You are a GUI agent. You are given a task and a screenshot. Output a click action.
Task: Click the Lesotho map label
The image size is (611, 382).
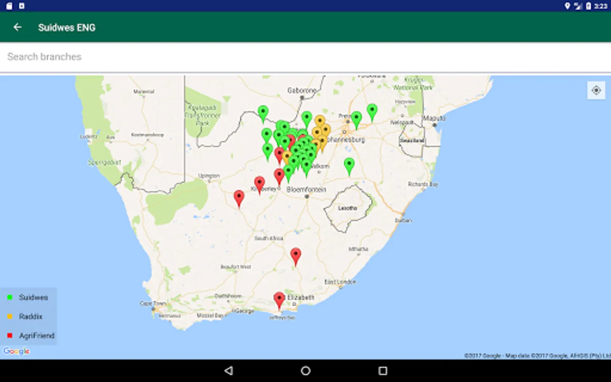click(x=348, y=208)
